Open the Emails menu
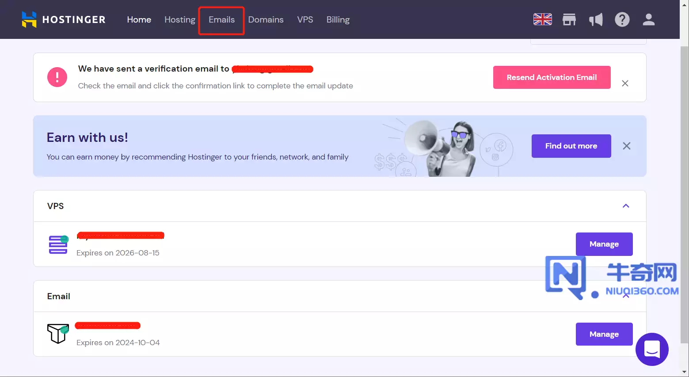689x377 pixels. (221, 20)
